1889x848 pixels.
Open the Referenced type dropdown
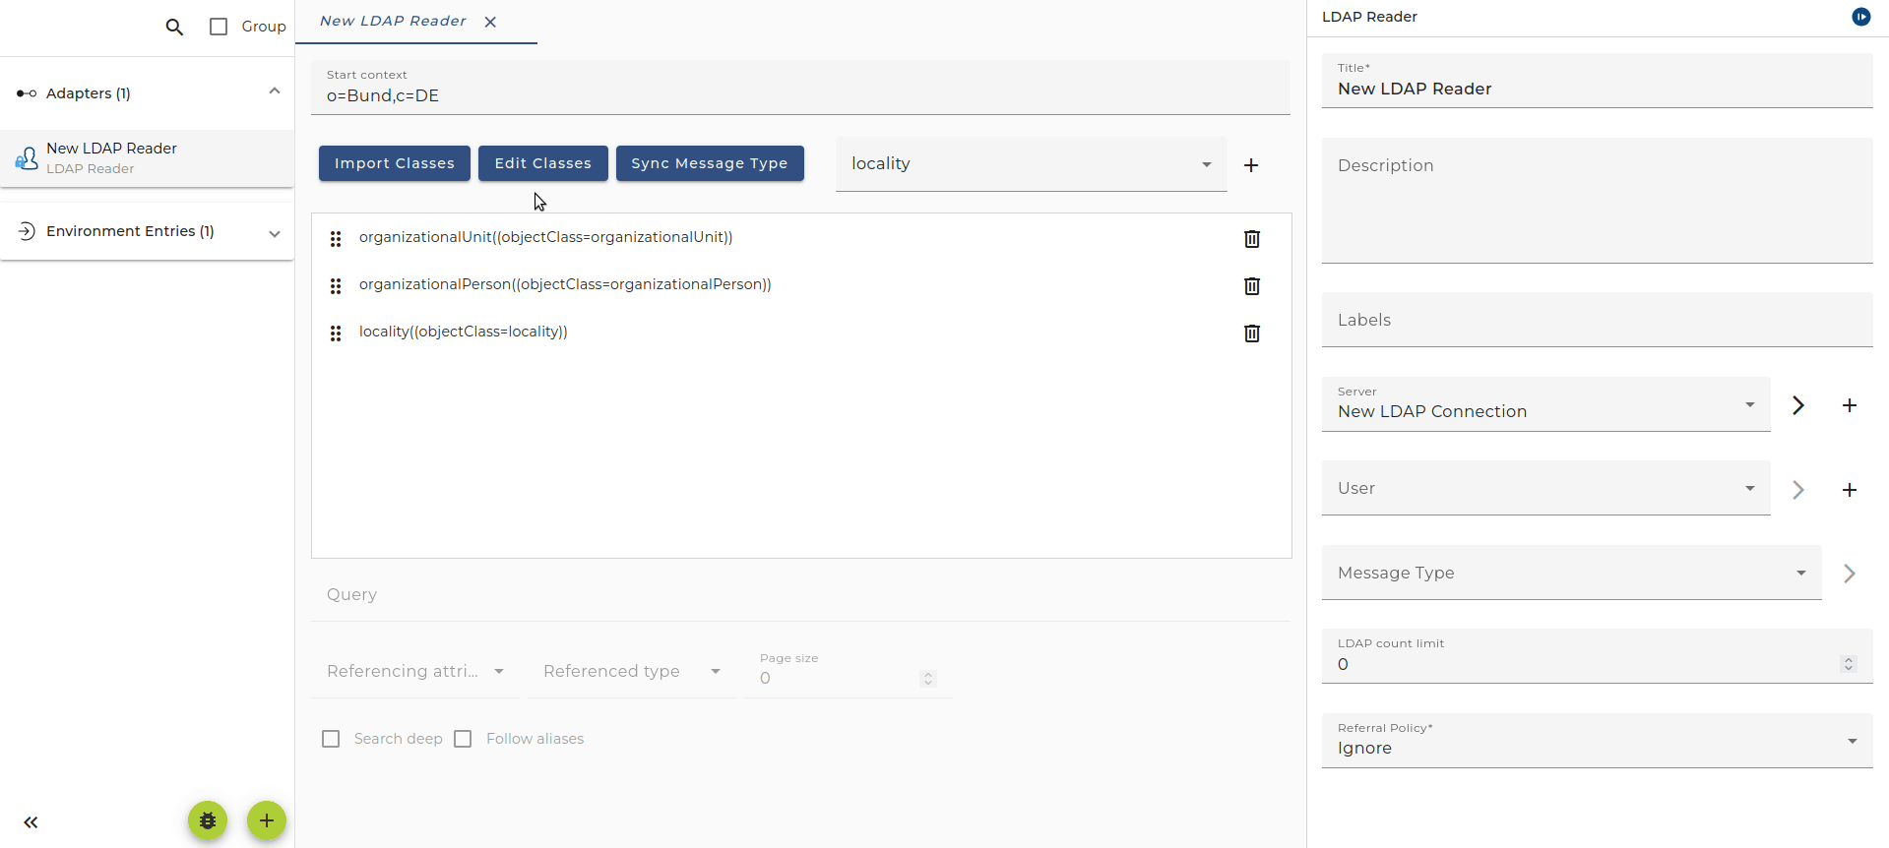click(x=632, y=671)
